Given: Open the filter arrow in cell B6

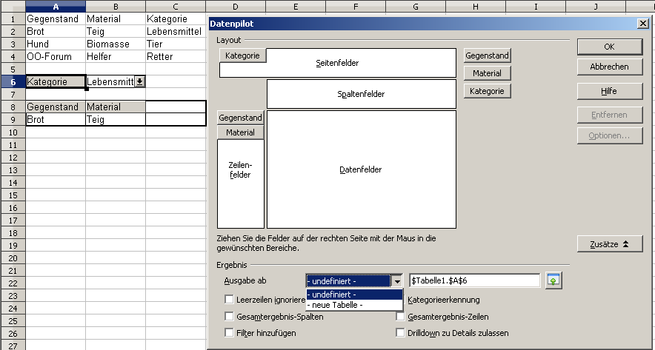Looking at the screenshot, I should [x=139, y=81].
